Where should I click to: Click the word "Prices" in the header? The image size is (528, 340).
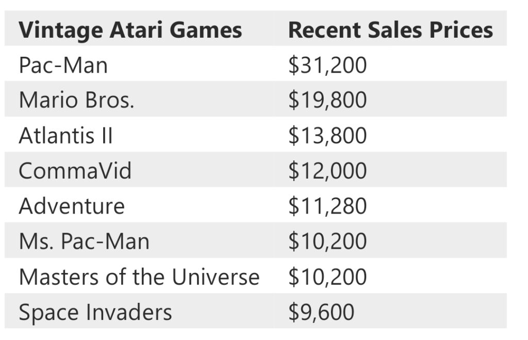[460, 30]
